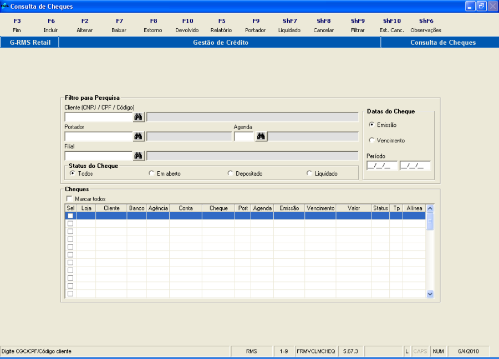Screen dimensions: 499x359
Task: Open ShF6 Observações from the toolbar
Action: (426, 25)
